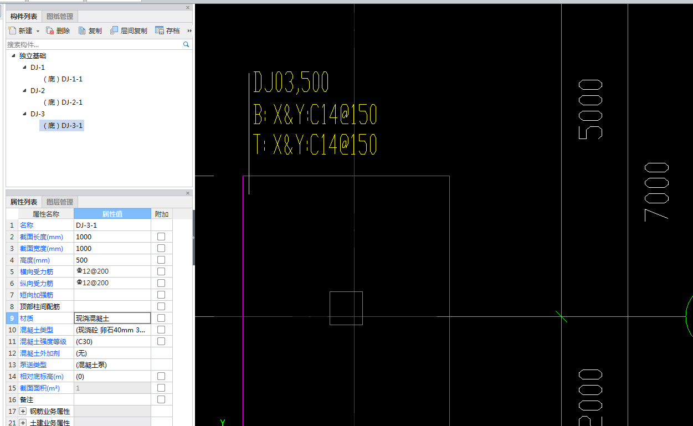Close the property list panel
Image resolution: width=693 pixels, height=426 pixels.
pos(187,193)
